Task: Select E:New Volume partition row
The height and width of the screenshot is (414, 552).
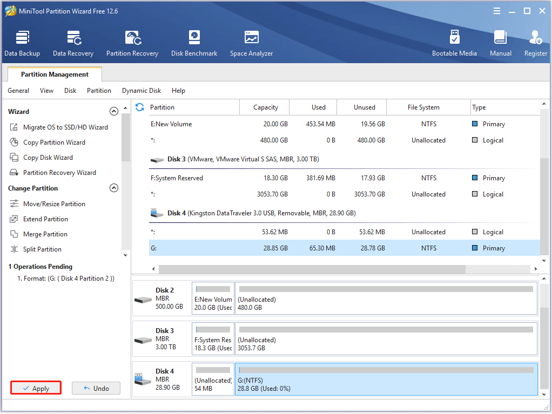Action: tap(344, 124)
